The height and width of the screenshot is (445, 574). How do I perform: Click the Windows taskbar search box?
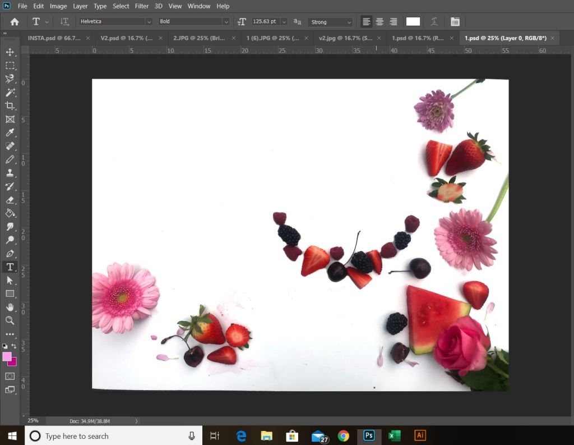[x=112, y=436]
